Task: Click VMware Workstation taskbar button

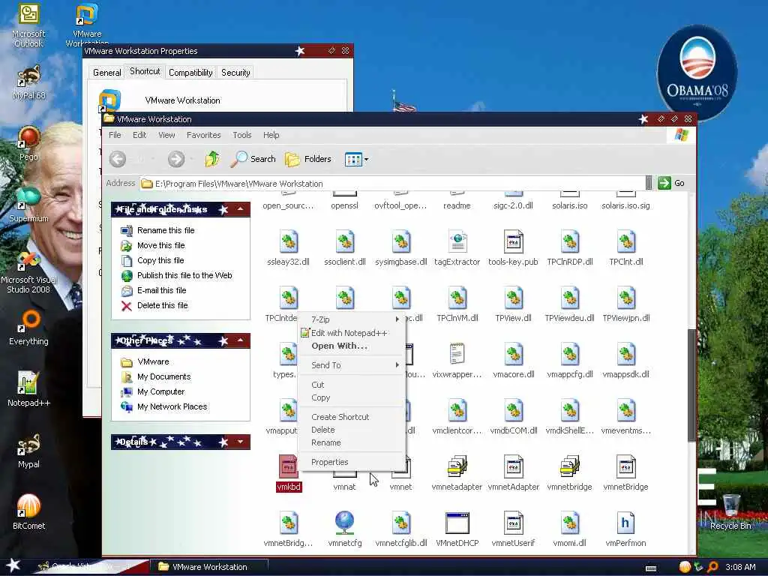Action: [x=208, y=567]
